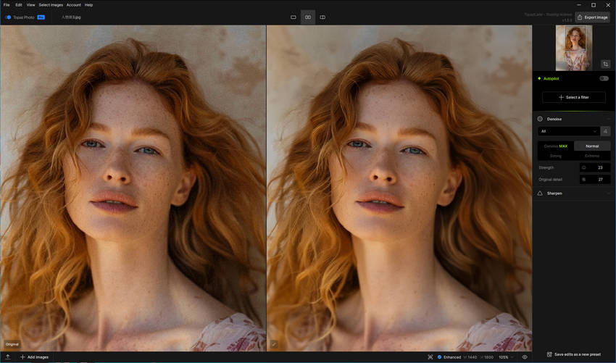Click the upload icon at bottom left
Image resolution: width=616 pixels, height=363 pixels.
[x=7, y=357]
